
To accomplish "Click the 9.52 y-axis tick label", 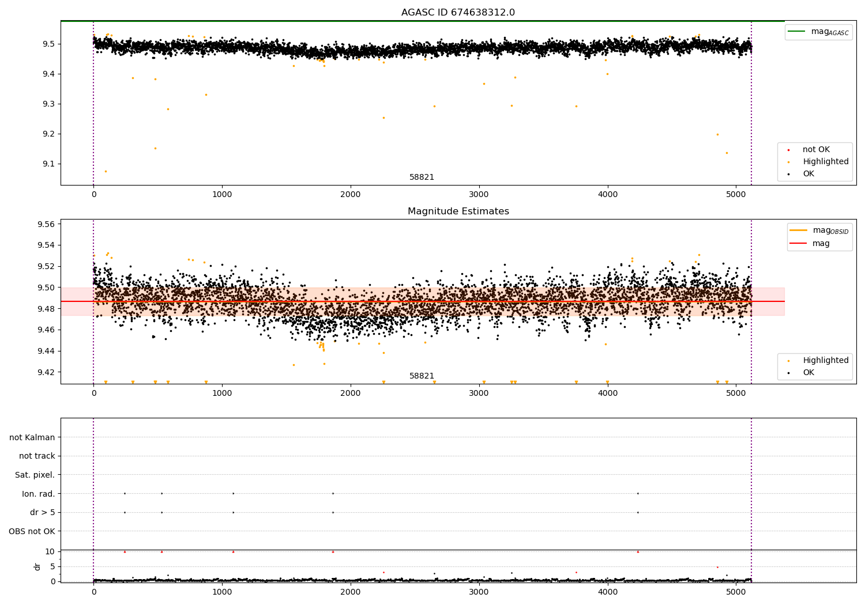I will [46, 267].
